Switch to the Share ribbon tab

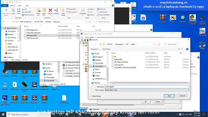[19, 6]
